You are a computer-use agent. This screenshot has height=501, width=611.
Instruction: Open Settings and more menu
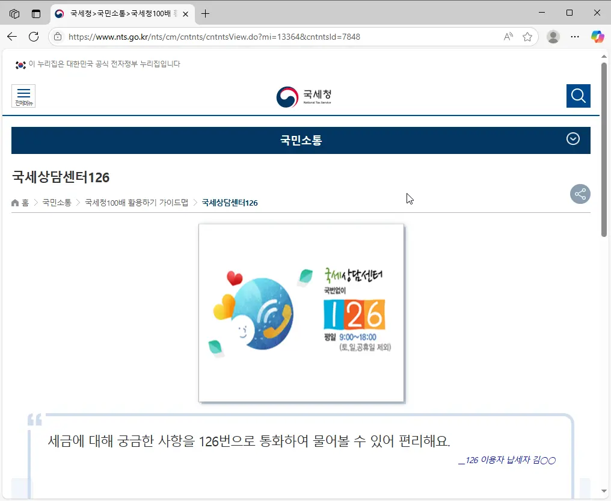click(575, 37)
